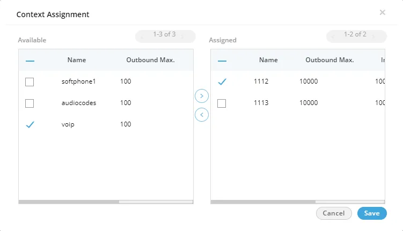The height and width of the screenshot is (231, 403).
Task: Select the softphone1 name cell
Action: click(x=78, y=81)
